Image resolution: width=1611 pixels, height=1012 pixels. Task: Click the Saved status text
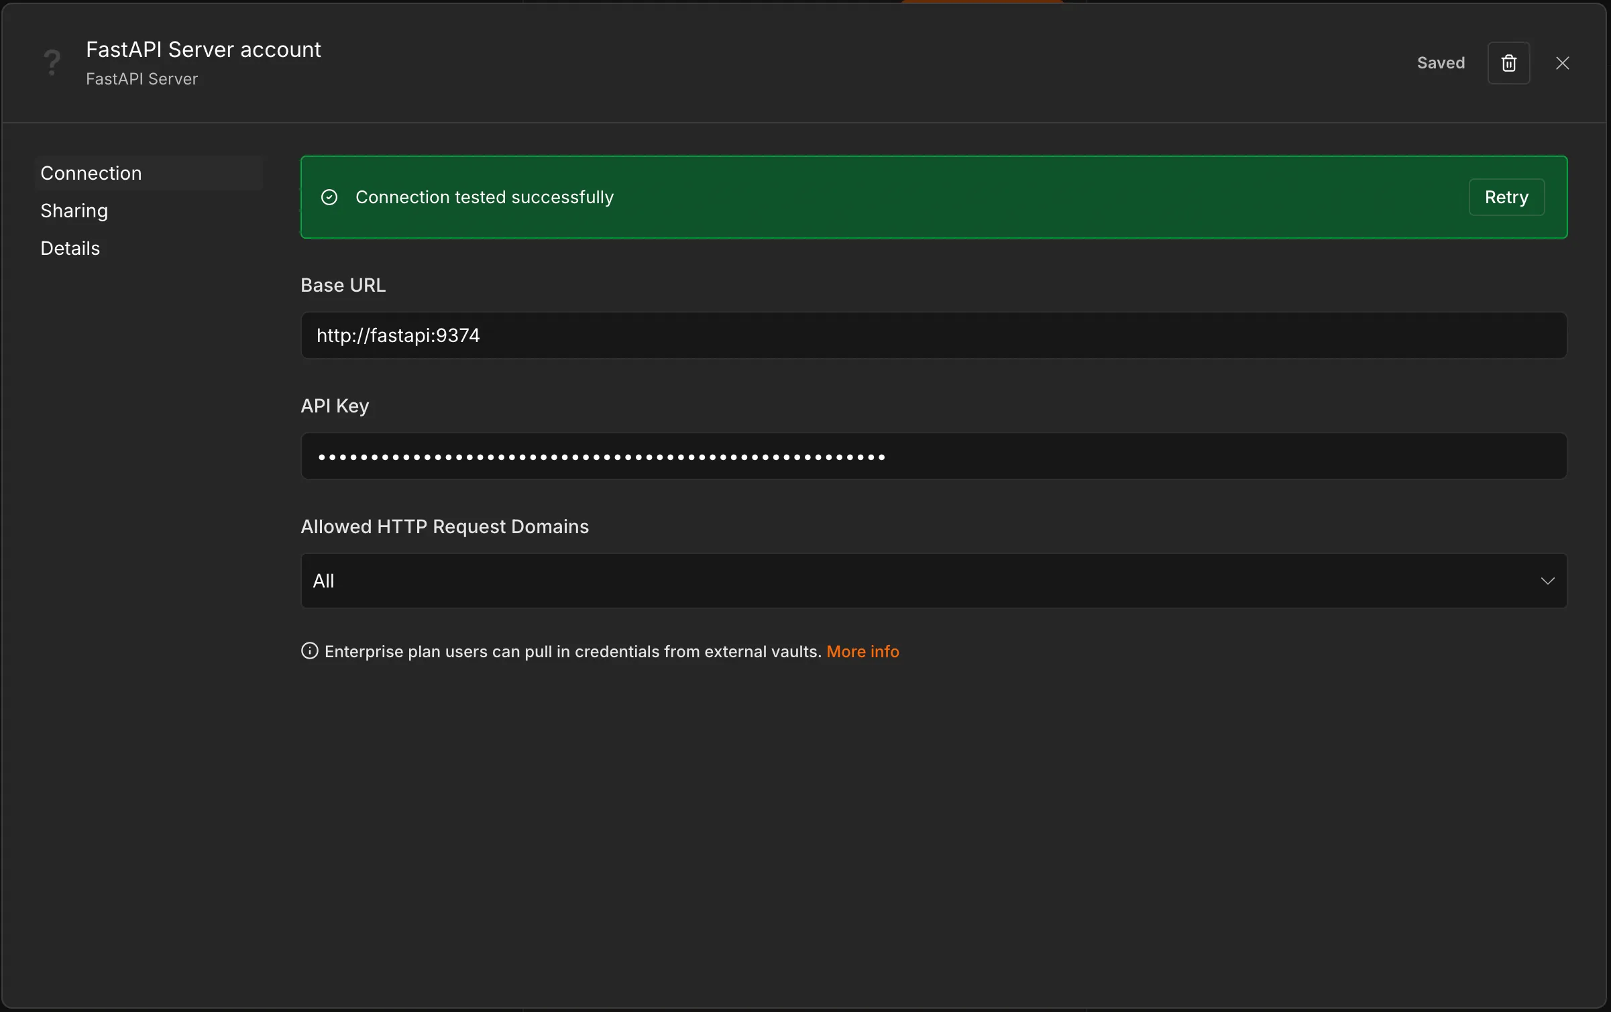point(1441,63)
